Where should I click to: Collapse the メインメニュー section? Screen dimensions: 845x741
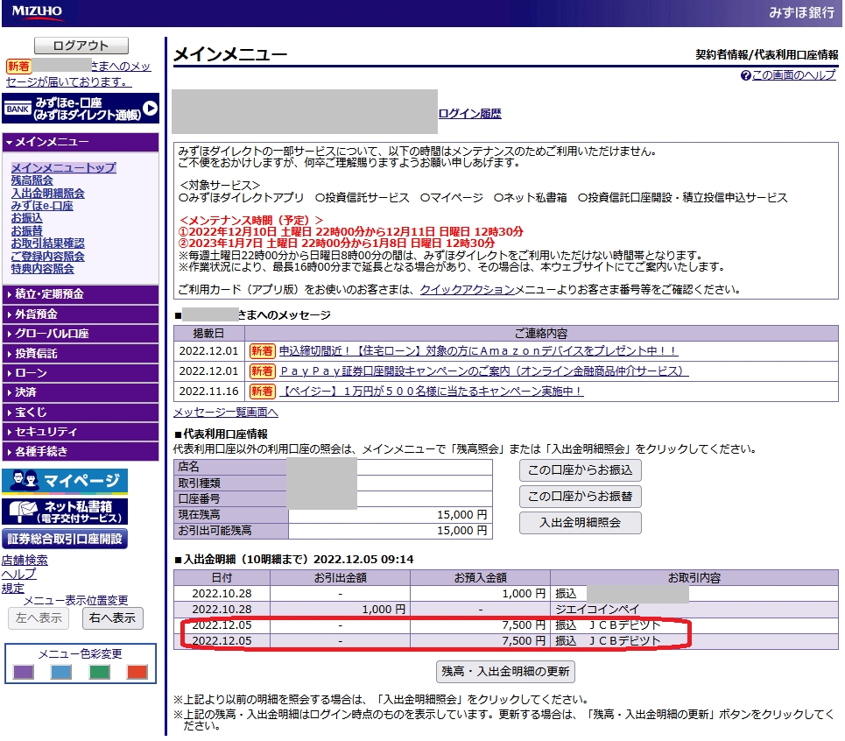[x=81, y=142]
